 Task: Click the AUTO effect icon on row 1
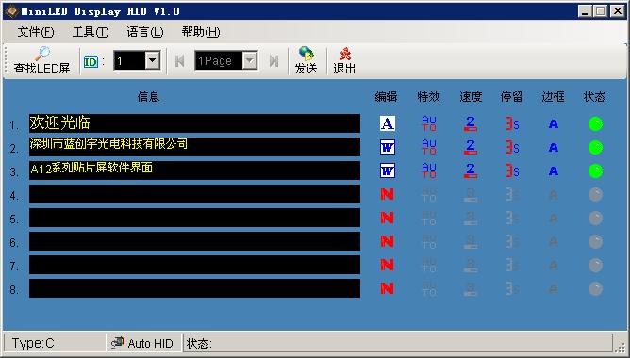(x=429, y=123)
